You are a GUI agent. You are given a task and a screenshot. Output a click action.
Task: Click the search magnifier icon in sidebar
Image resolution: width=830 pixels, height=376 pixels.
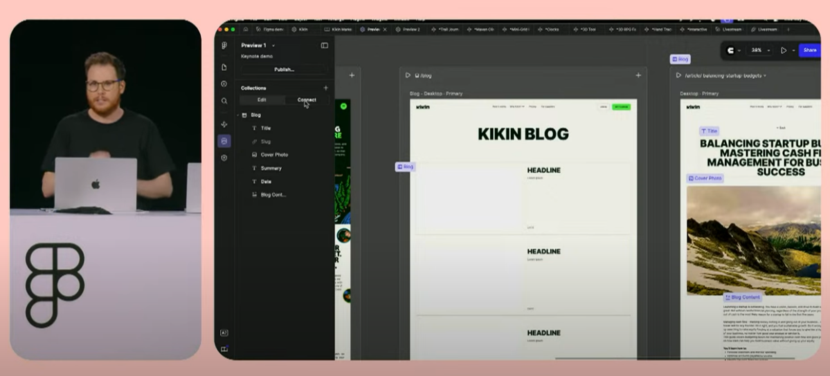tap(224, 100)
